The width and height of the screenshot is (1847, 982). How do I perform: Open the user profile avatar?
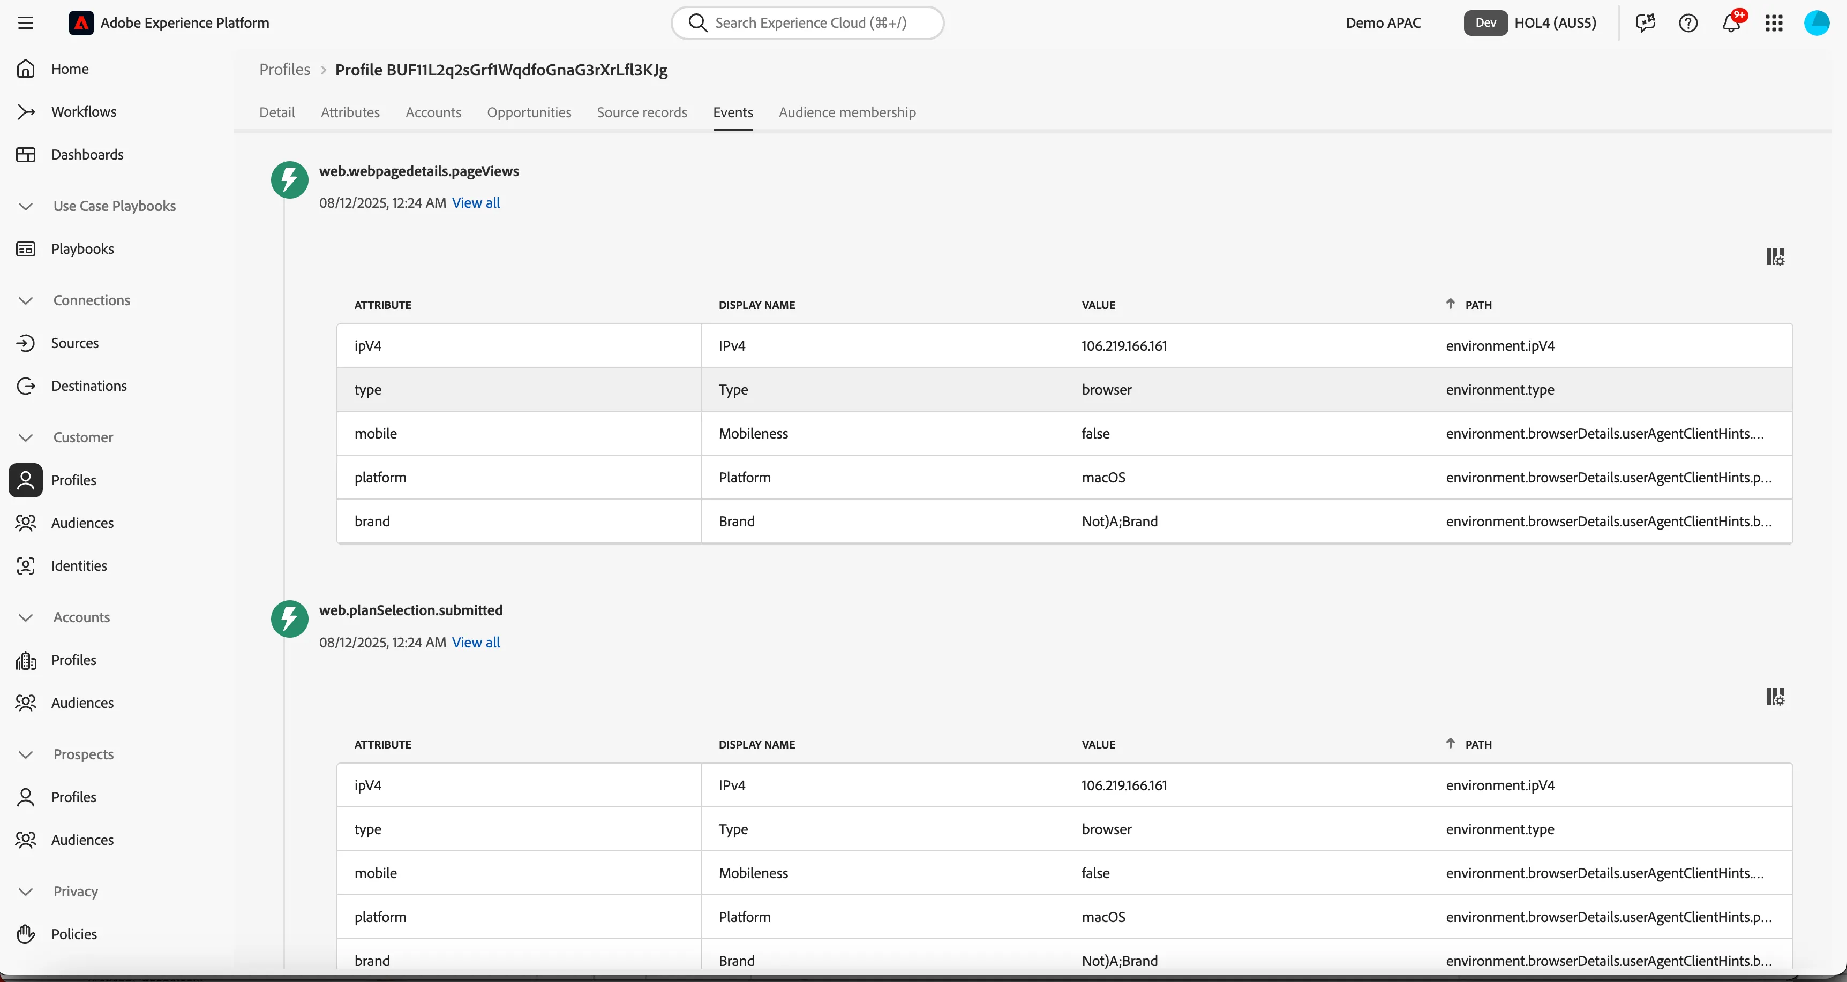pyautogui.click(x=1816, y=23)
